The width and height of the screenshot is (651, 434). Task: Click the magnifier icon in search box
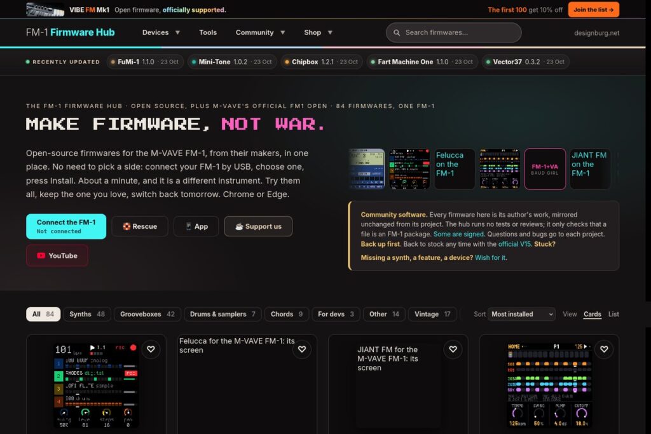397,32
